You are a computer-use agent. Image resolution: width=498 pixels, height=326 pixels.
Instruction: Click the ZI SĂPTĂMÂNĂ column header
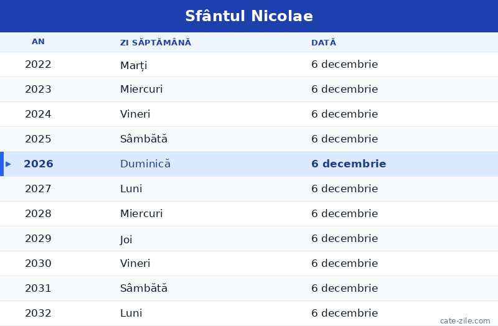pos(156,42)
